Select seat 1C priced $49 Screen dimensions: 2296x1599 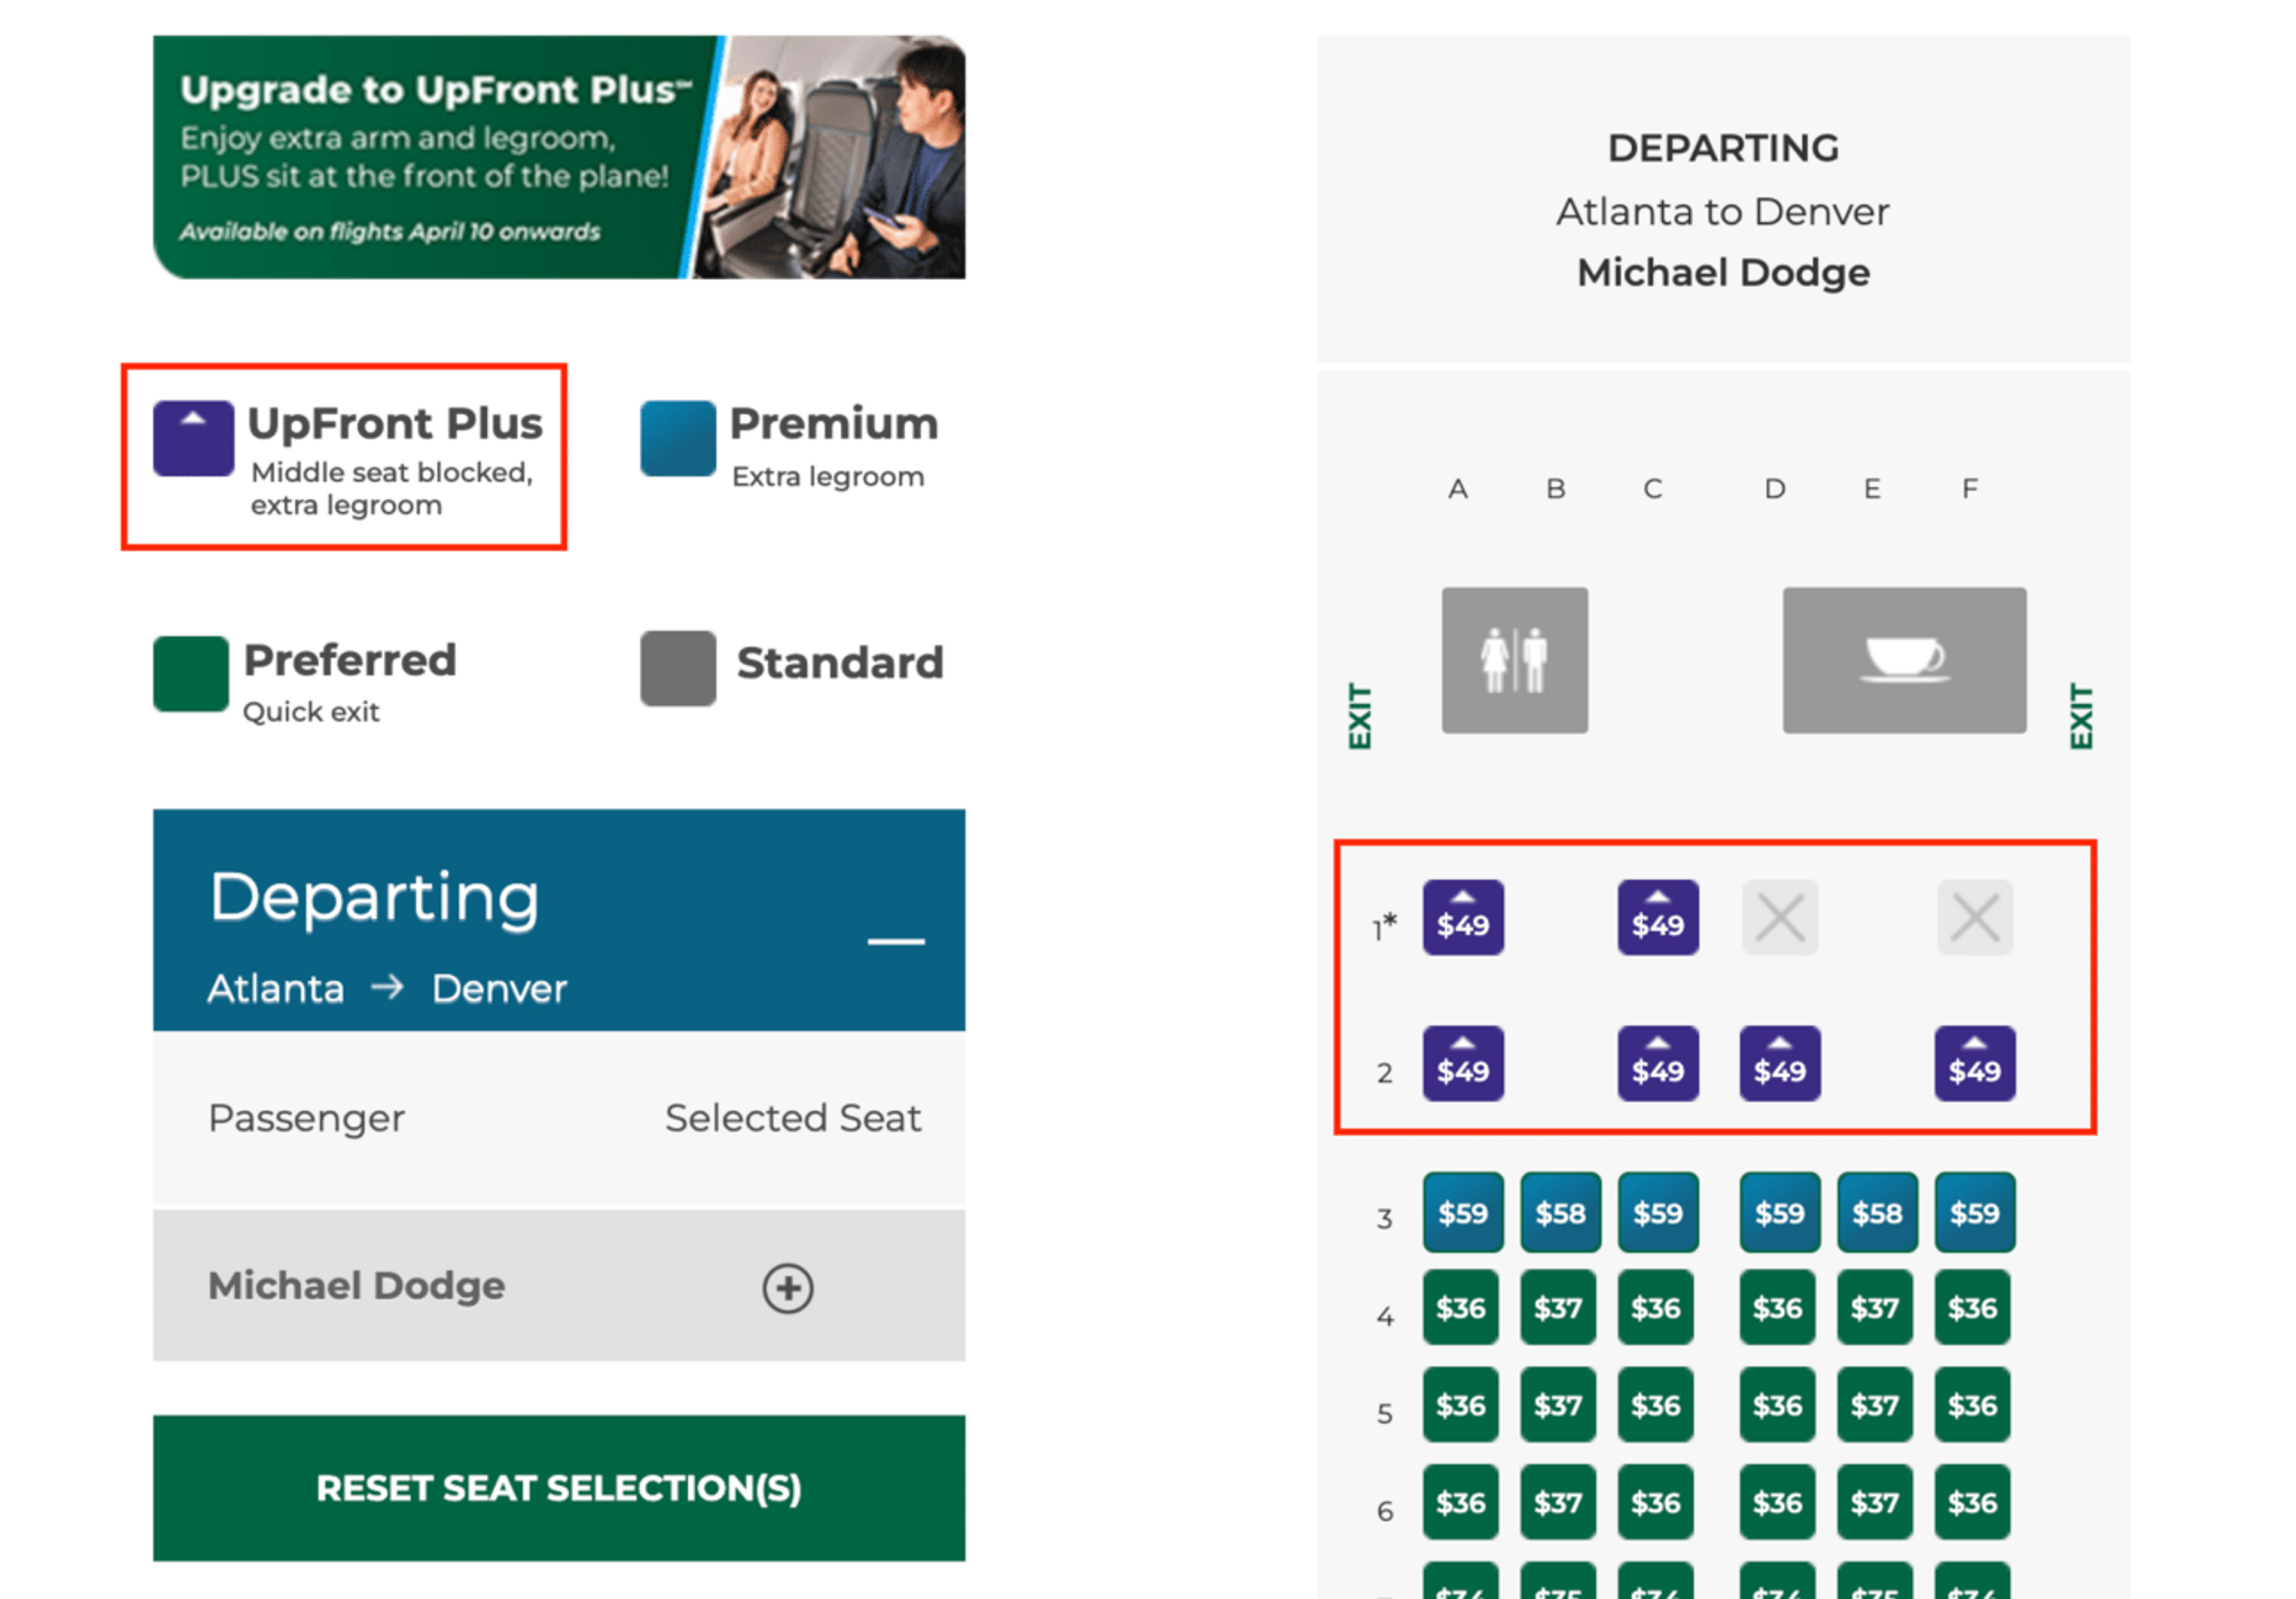(x=1658, y=917)
